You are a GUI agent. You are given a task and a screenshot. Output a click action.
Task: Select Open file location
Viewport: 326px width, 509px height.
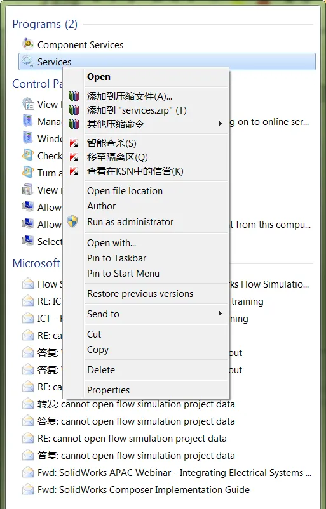coord(125,191)
